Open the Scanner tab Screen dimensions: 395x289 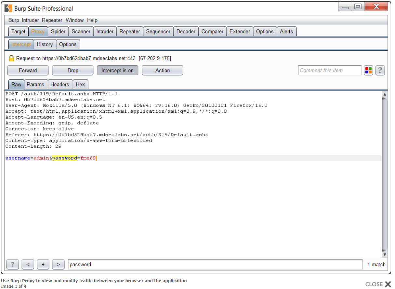81,31
